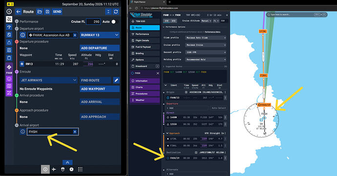
Task: Open the performance gauge icon in EFB sidebar
Action: pyautogui.click(x=9, y=27)
